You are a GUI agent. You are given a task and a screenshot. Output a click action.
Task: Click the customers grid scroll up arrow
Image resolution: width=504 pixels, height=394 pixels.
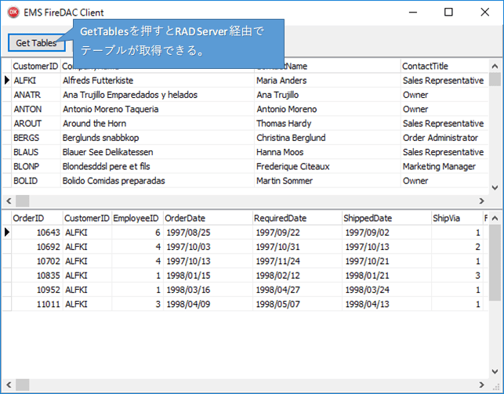click(x=495, y=66)
